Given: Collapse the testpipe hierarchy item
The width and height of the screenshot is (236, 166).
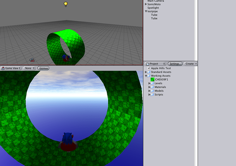Looking at the screenshot, I should pos(146,11).
